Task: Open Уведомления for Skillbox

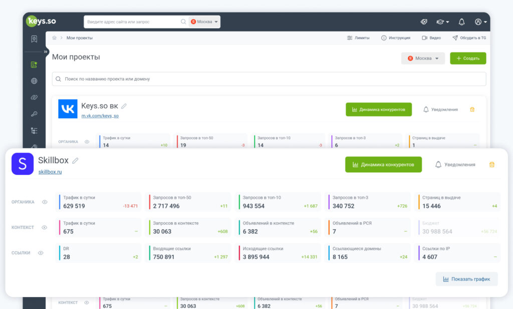Action: pyautogui.click(x=455, y=164)
